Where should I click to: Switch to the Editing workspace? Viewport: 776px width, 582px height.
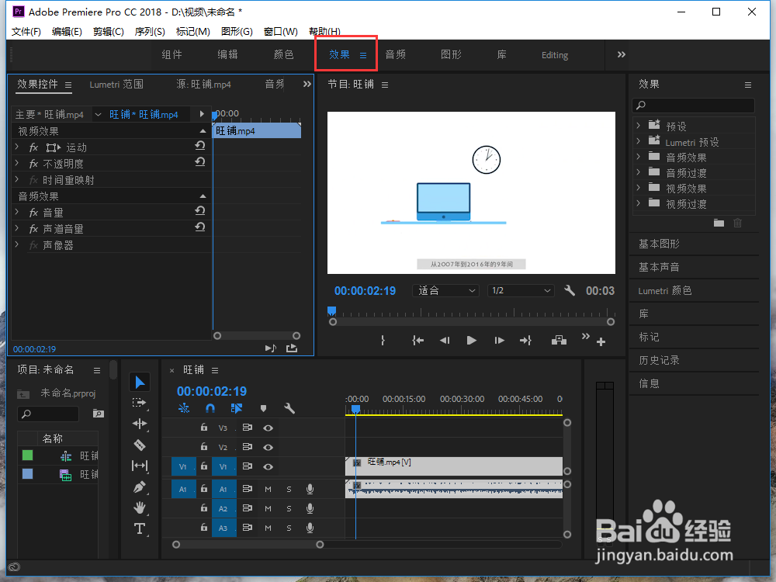click(555, 55)
